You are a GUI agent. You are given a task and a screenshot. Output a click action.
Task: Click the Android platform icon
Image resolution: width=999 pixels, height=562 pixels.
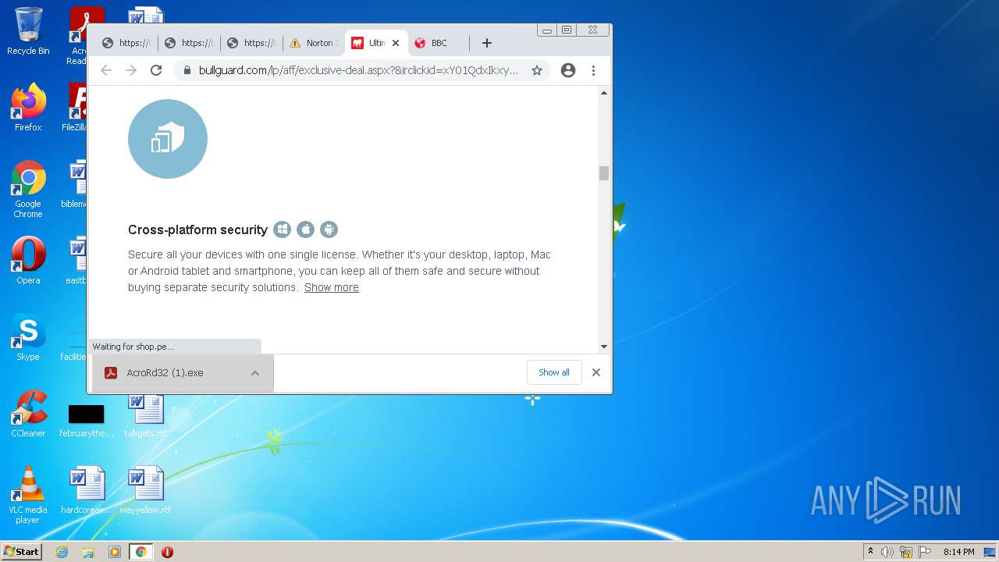tap(329, 229)
